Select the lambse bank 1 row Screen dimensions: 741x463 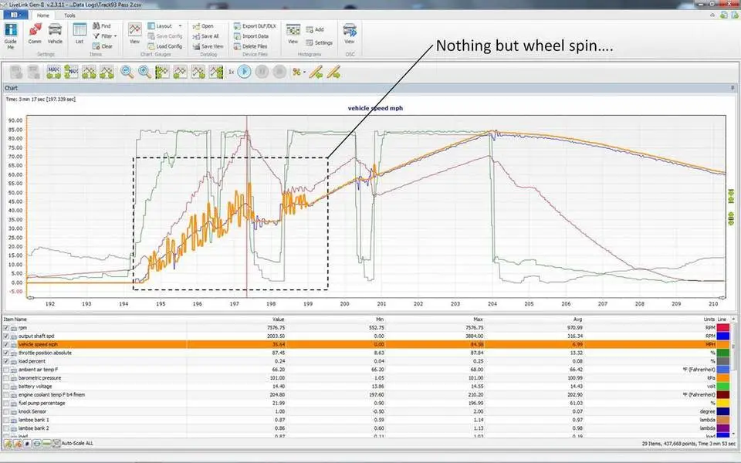point(366,420)
